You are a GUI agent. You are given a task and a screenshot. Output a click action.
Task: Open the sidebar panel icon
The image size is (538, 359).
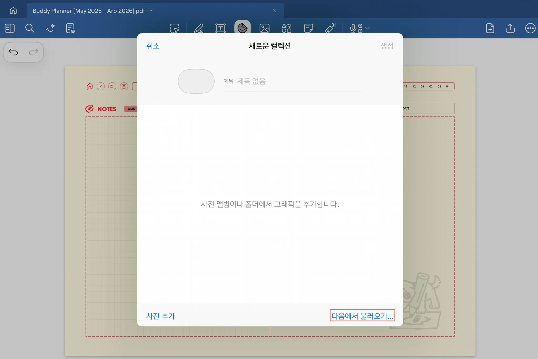[x=10, y=28]
